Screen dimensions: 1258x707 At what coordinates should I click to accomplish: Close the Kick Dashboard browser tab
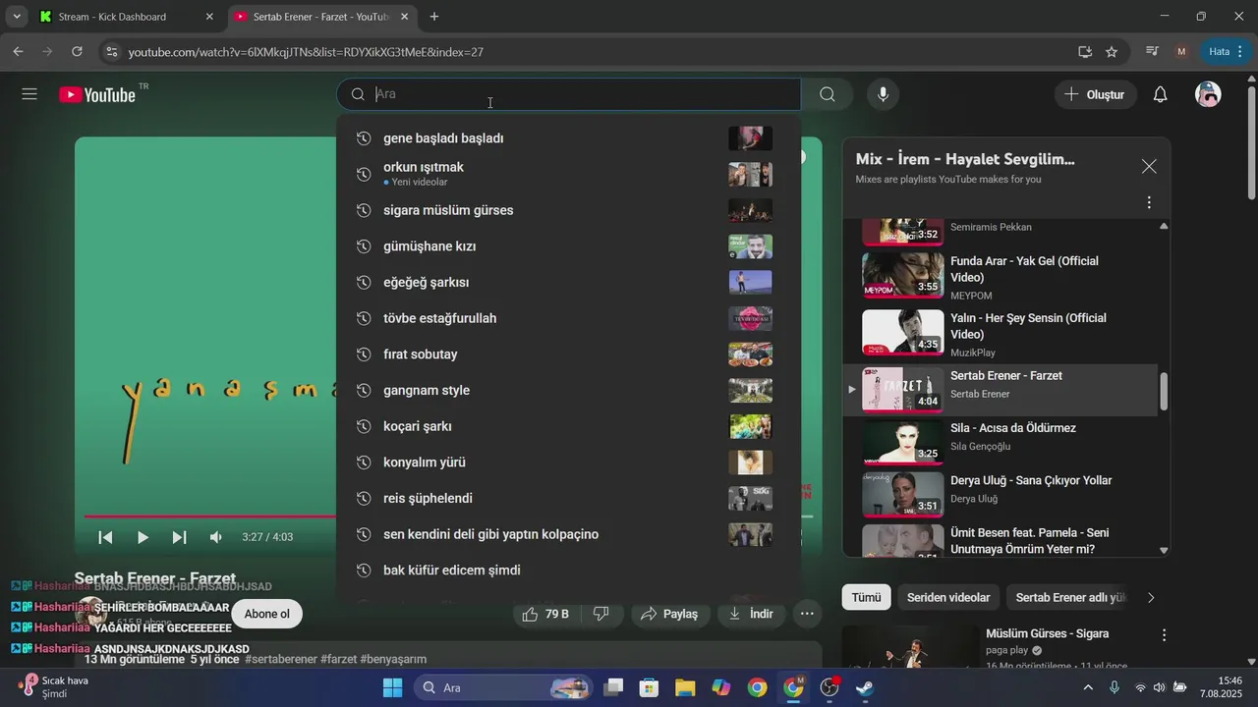click(x=208, y=17)
